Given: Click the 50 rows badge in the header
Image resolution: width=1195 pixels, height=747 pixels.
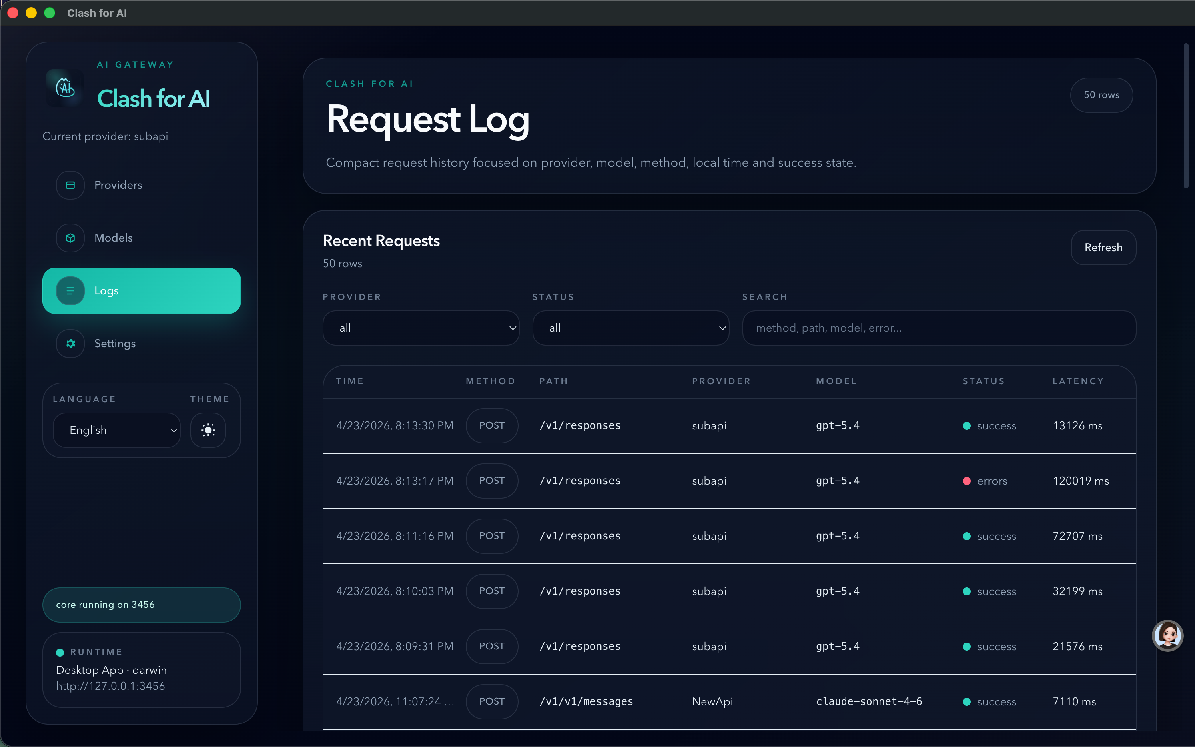Looking at the screenshot, I should (1101, 95).
